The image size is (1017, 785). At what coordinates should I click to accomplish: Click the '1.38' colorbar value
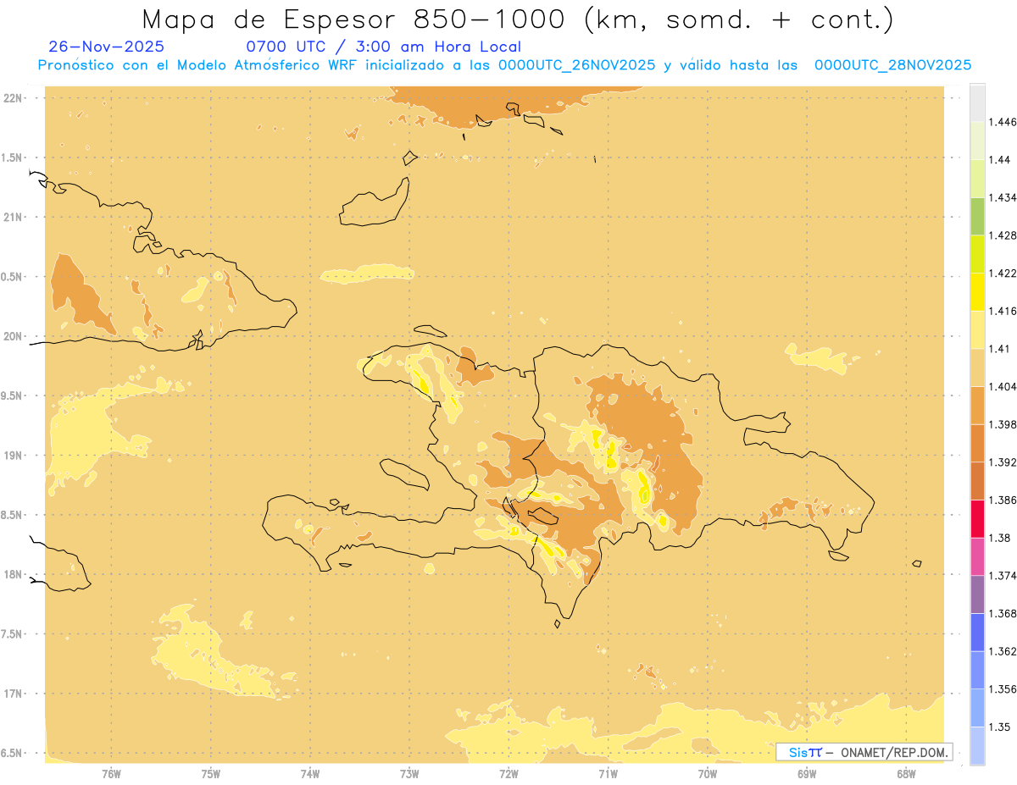click(999, 538)
